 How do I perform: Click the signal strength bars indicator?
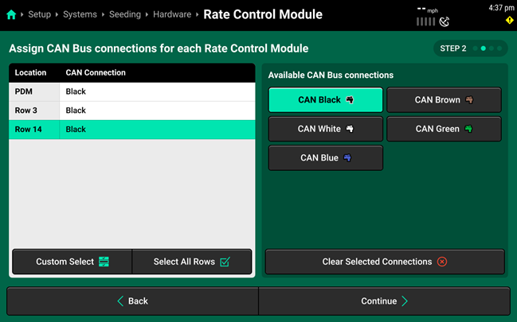pyautogui.click(x=425, y=21)
